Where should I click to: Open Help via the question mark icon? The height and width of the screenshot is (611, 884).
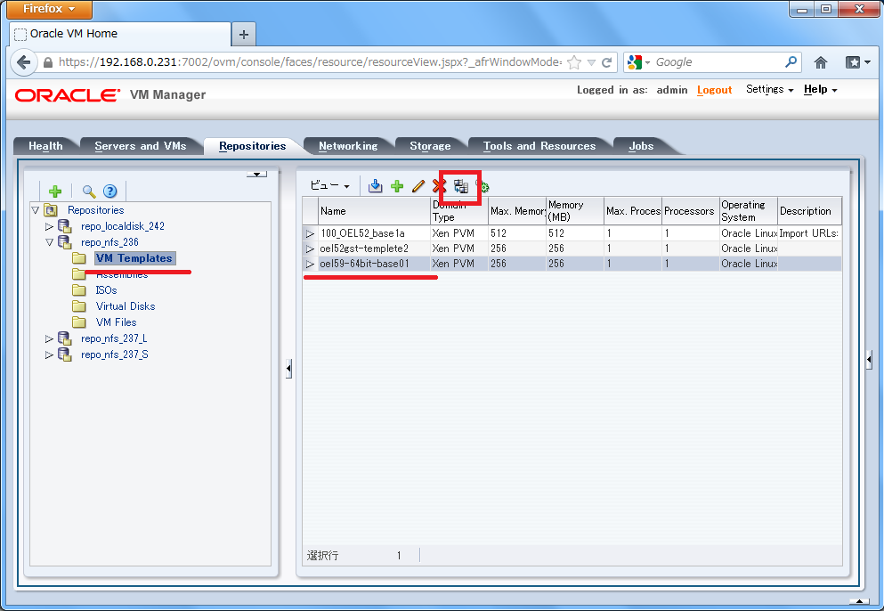point(109,191)
